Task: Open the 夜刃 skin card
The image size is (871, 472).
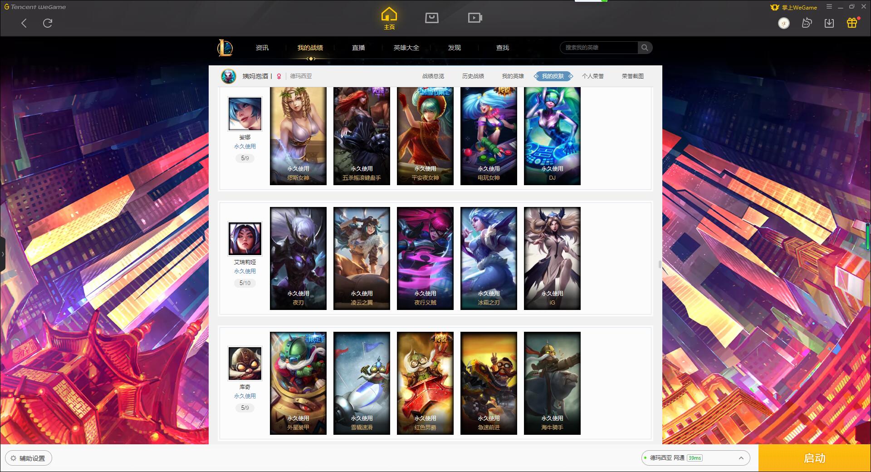Action: (x=298, y=258)
